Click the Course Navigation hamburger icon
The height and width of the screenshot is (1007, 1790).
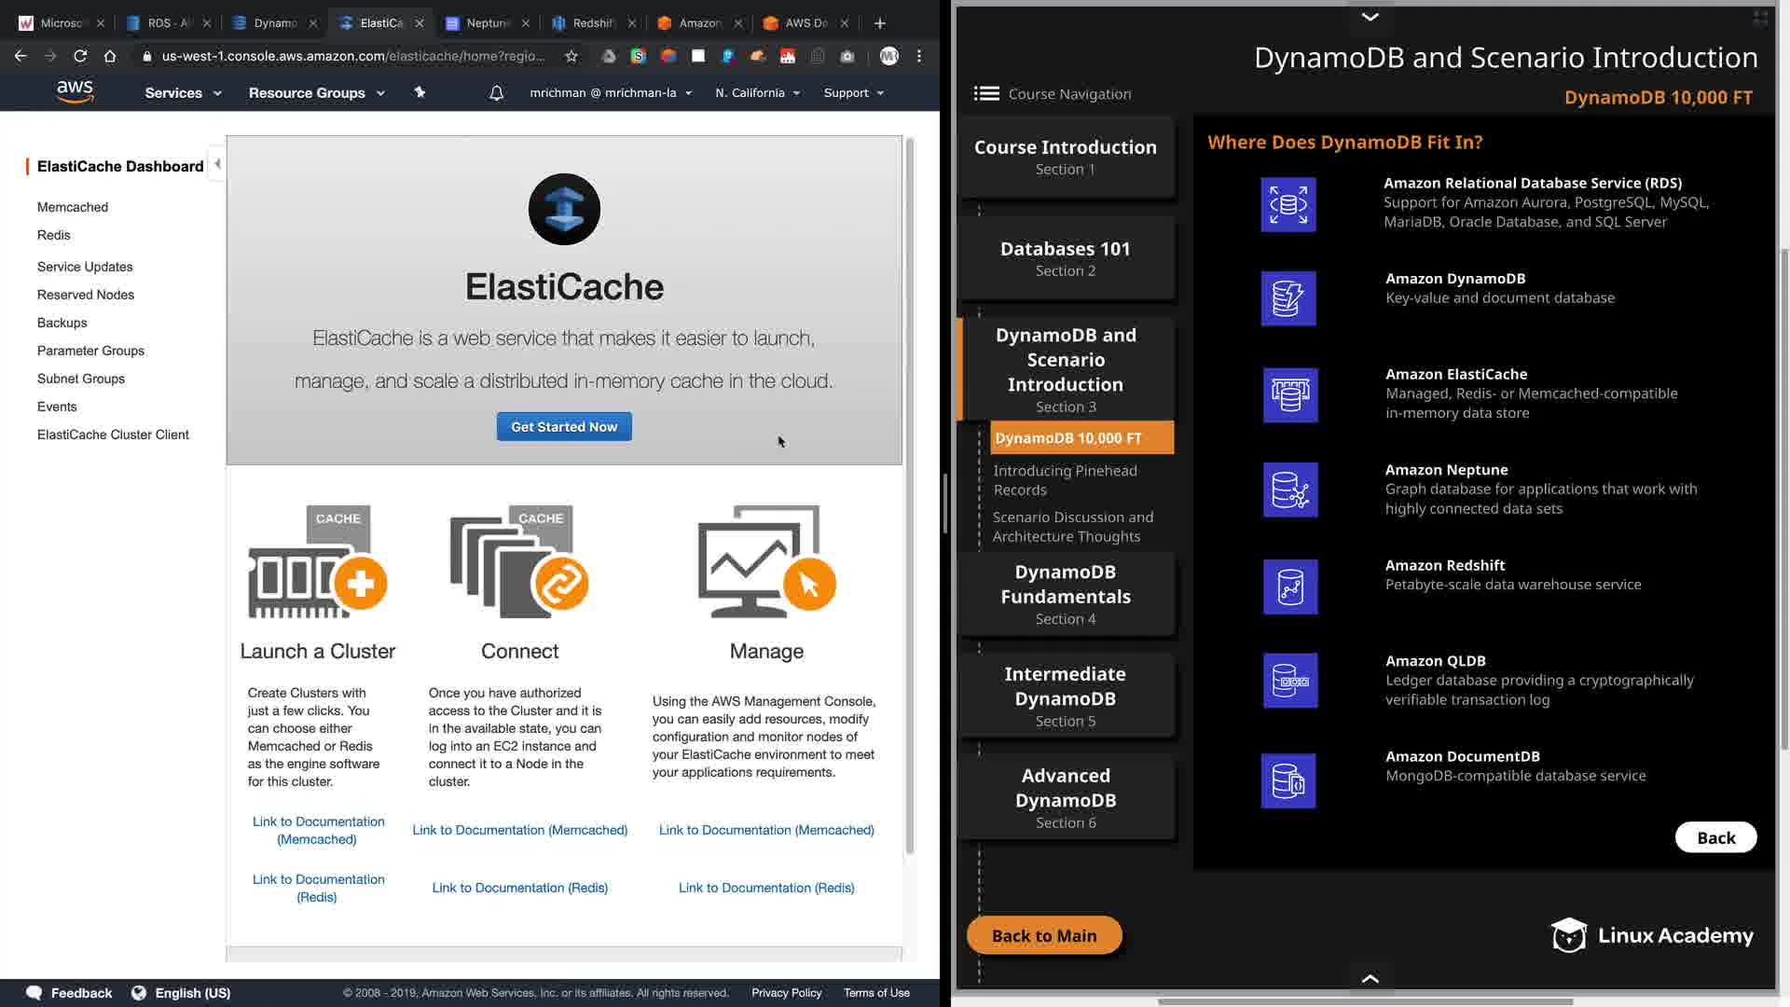(986, 93)
